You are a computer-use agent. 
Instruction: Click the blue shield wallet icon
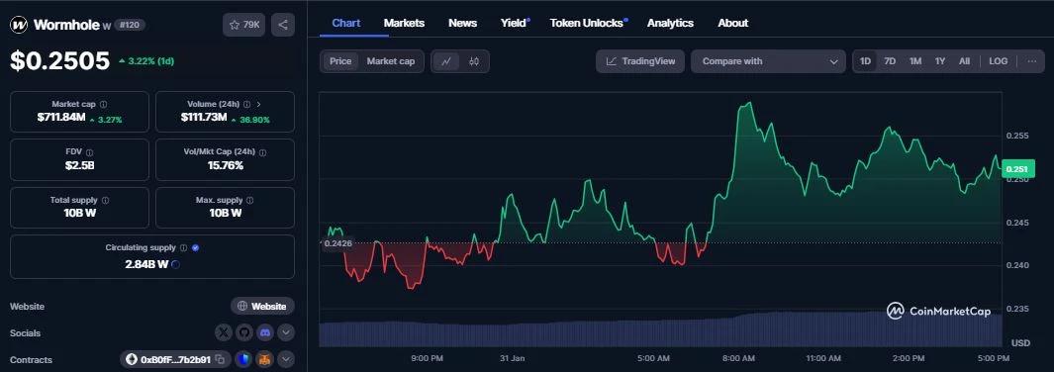pyautogui.click(x=242, y=360)
